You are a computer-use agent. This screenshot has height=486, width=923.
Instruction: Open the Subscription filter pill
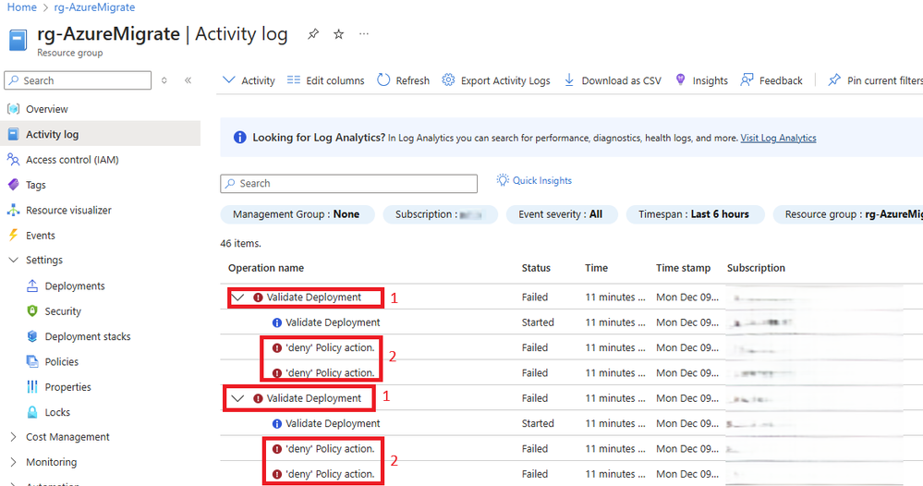click(x=440, y=214)
